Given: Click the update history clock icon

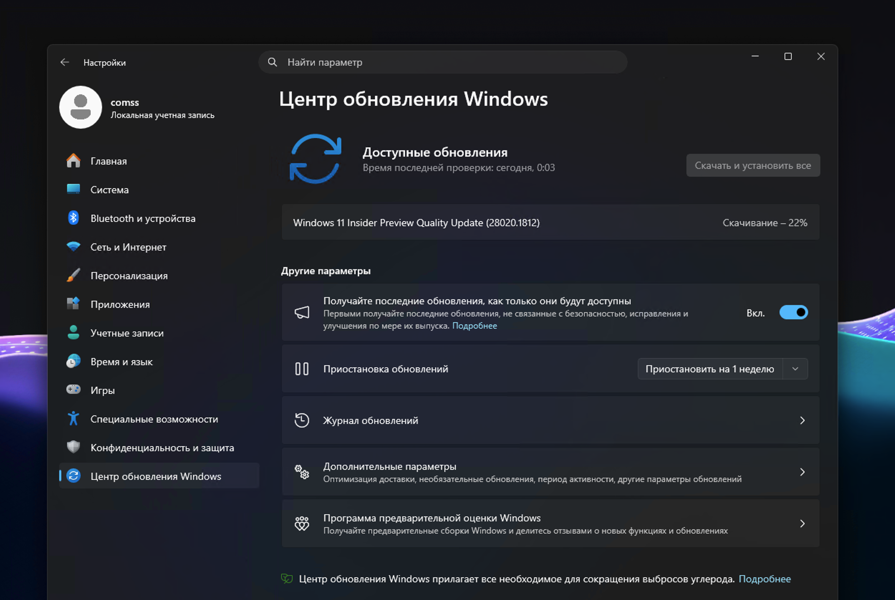Looking at the screenshot, I should click(302, 420).
